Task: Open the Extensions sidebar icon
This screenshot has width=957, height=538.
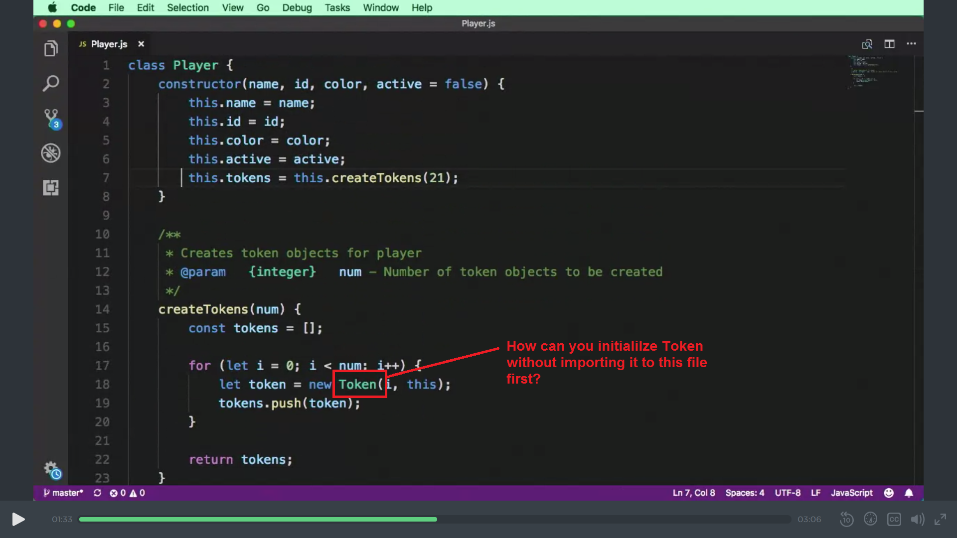Action: pyautogui.click(x=51, y=188)
